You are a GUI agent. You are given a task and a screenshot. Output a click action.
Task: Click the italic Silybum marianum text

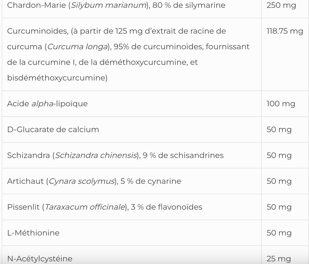pyautogui.click(x=106, y=5)
